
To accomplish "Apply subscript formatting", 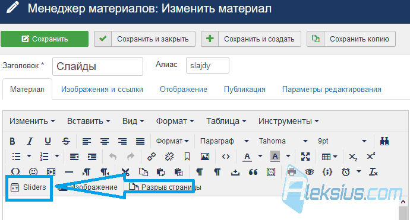I will (x=353, y=157).
